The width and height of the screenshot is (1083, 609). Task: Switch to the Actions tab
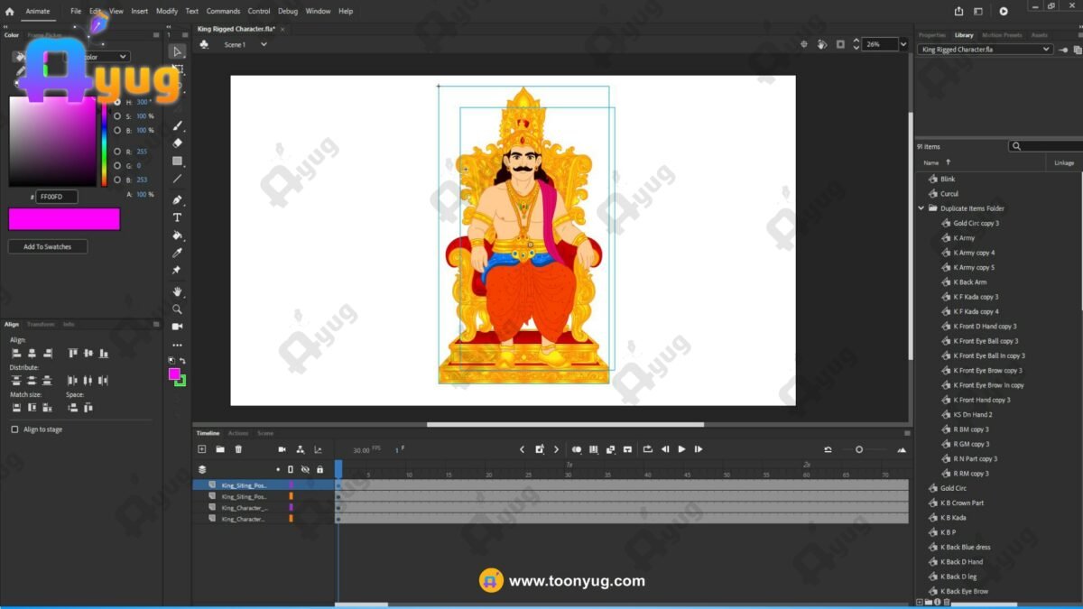click(238, 433)
